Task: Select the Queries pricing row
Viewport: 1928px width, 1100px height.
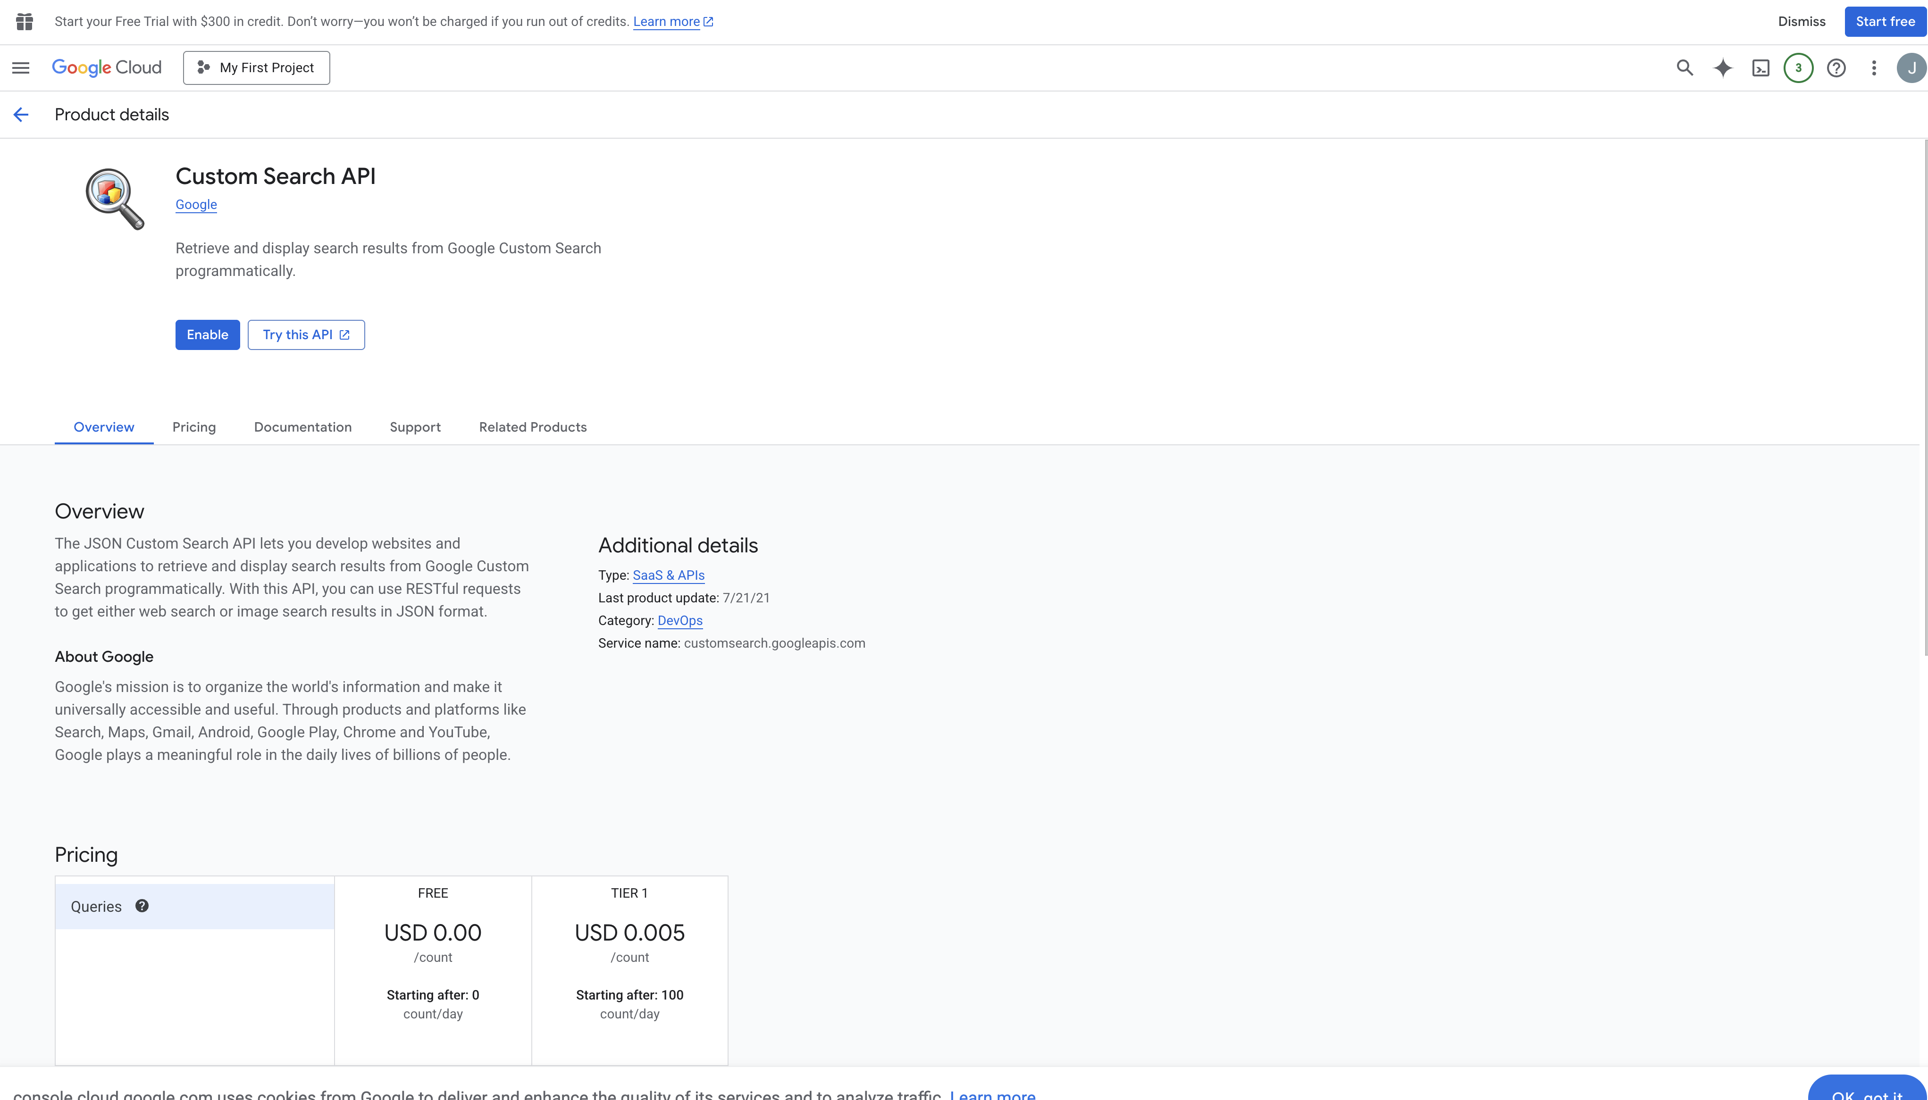Action: click(x=195, y=907)
